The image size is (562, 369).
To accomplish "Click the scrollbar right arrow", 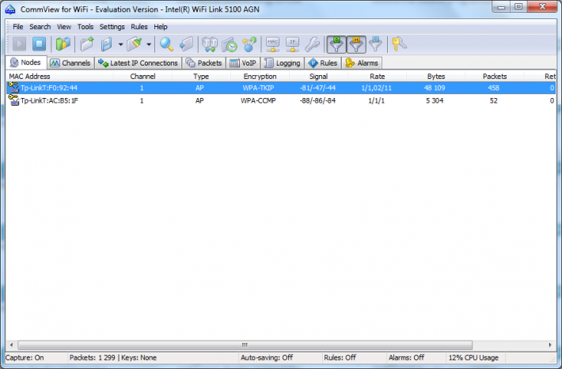I will click(x=550, y=345).
